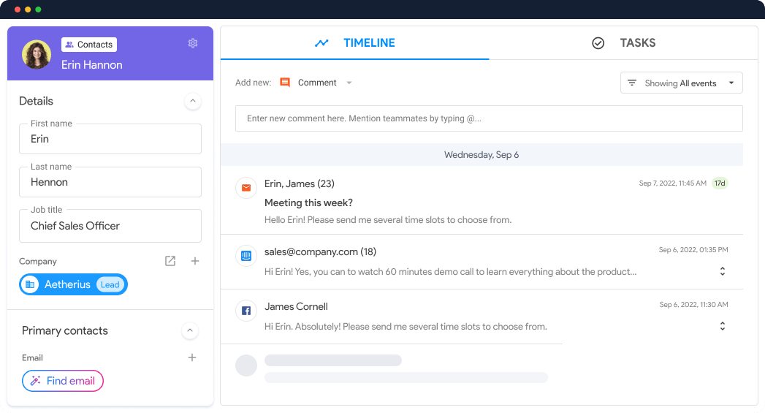The height and width of the screenshot is (413, 765).
Task: Switch to the Tasks tab
Action: pos(623,43)
